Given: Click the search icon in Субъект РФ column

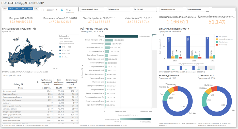Looking at the screenshot, I should 38,82.
